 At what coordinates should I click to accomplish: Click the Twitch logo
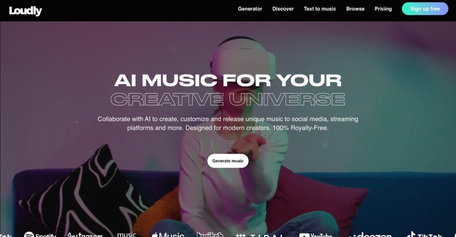coord(209,235)
